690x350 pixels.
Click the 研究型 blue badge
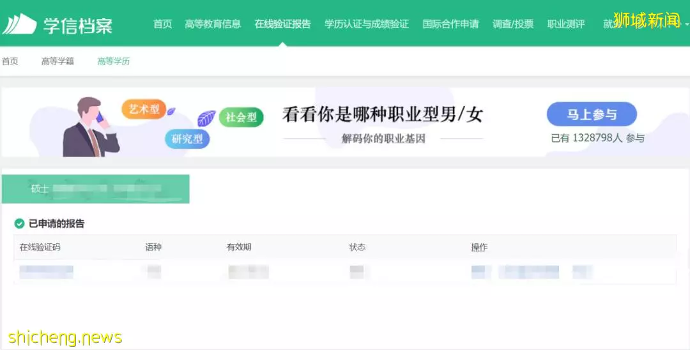tap(187, 139)
